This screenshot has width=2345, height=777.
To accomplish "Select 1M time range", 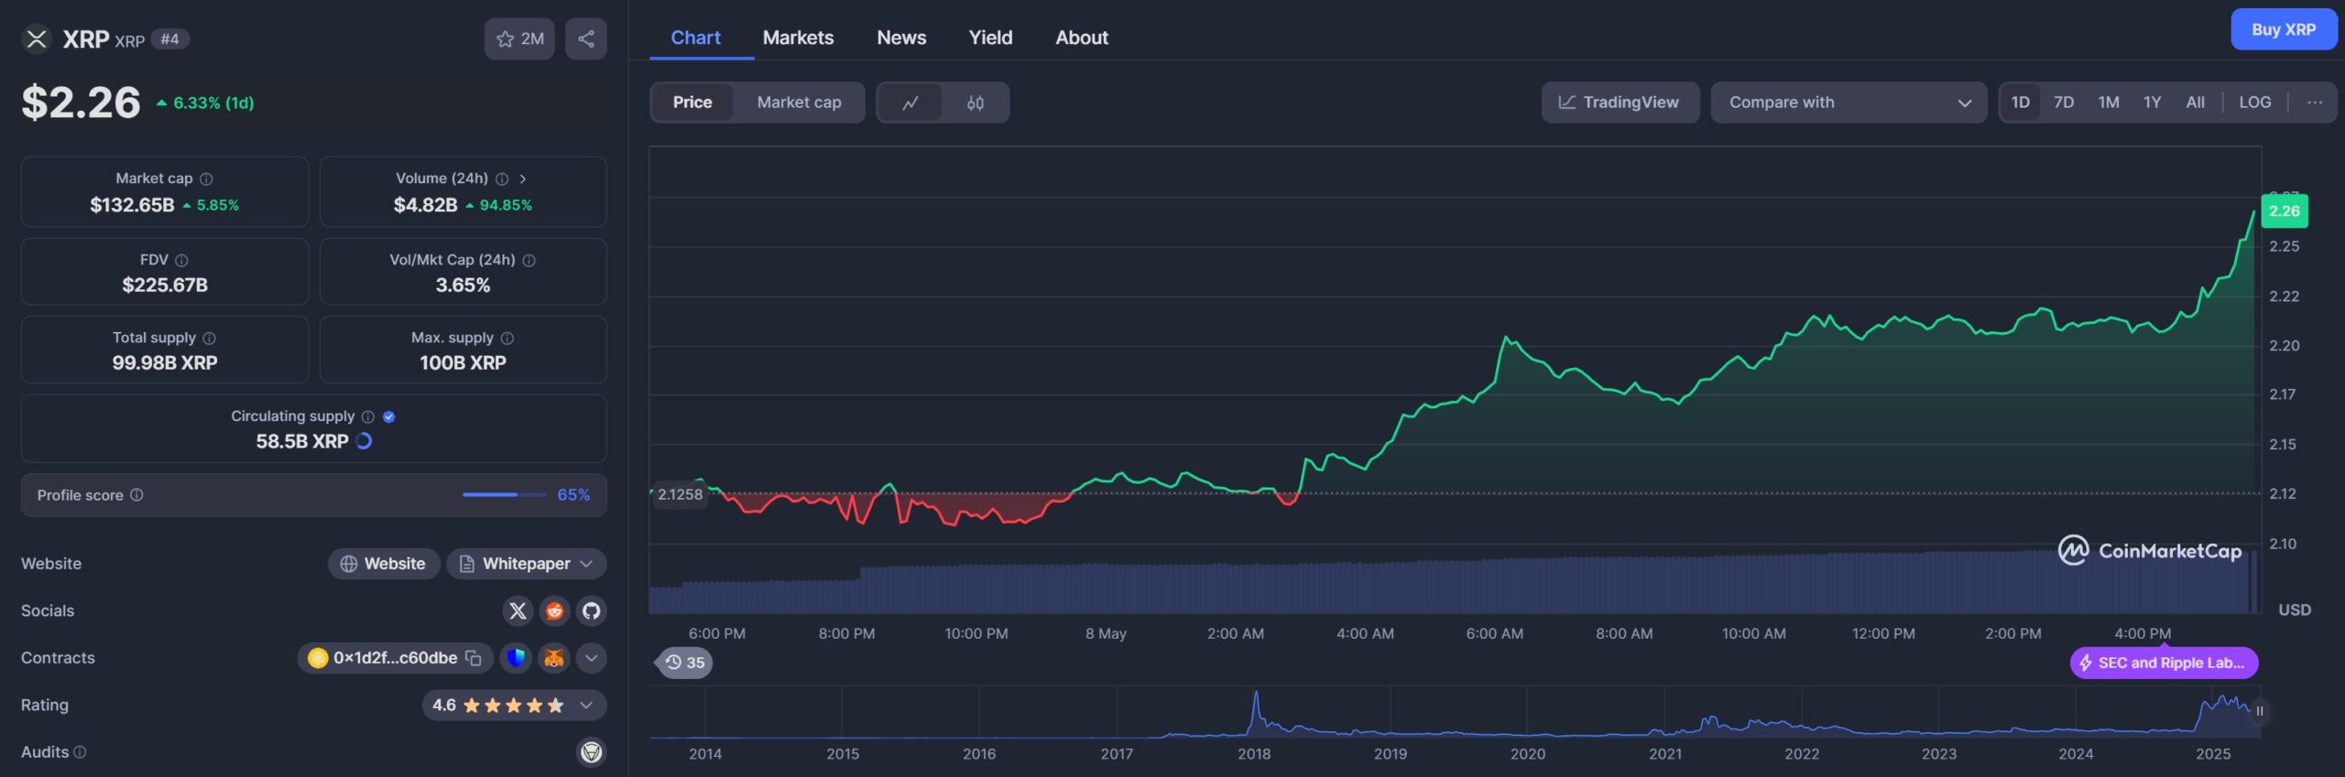I will pos(2109,103).
